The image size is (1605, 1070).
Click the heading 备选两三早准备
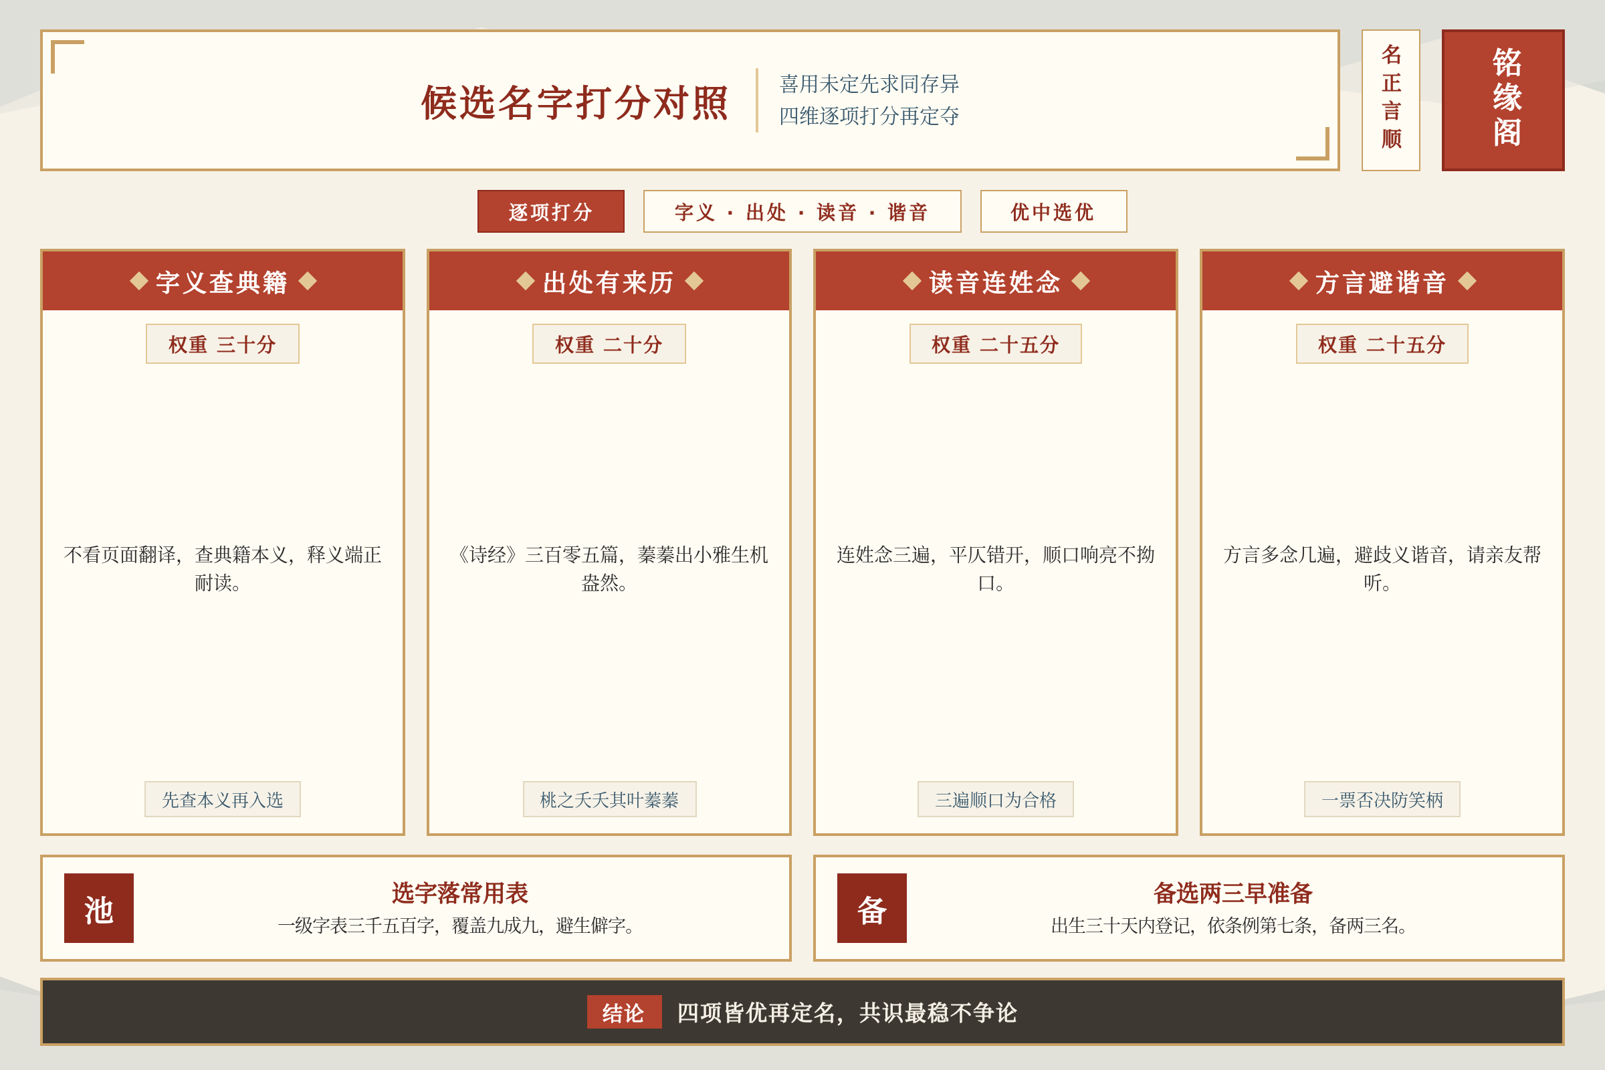(1233, 893)
